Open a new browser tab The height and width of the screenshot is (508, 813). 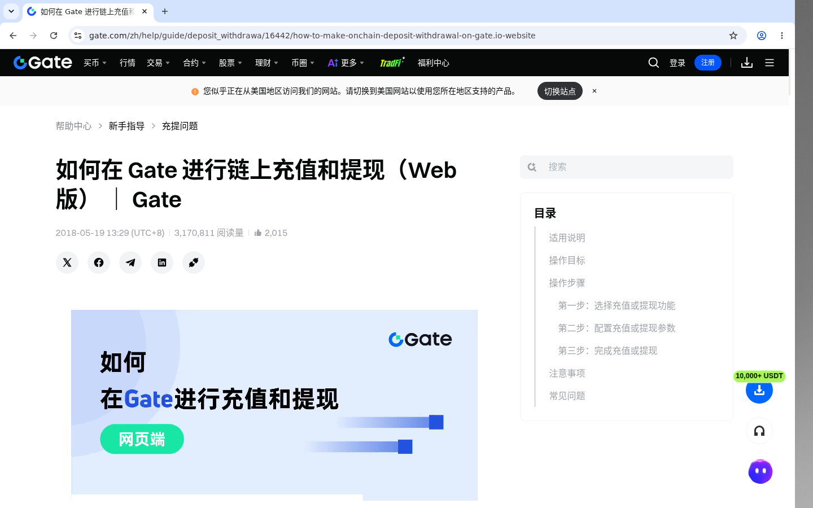tap(165, 11)
